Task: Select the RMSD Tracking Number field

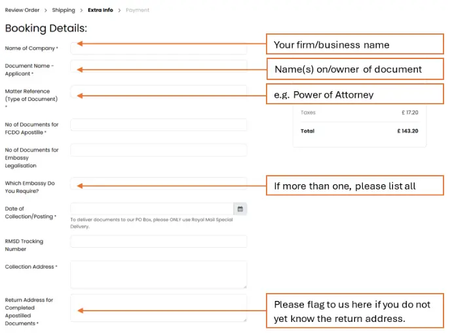Action: tap(159, 241)
